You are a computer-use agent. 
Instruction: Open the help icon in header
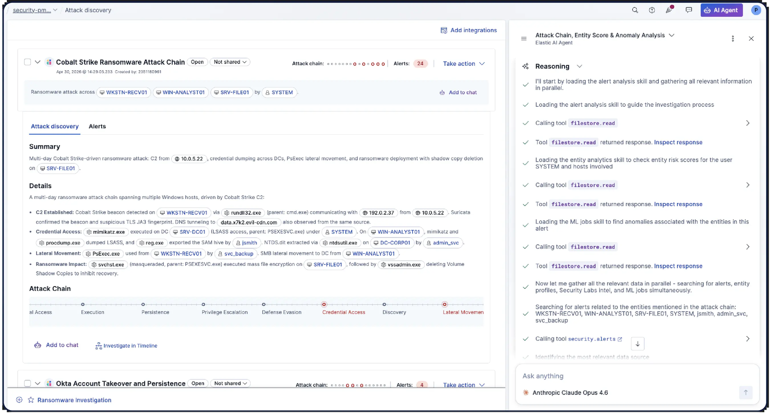click(652, 10)
